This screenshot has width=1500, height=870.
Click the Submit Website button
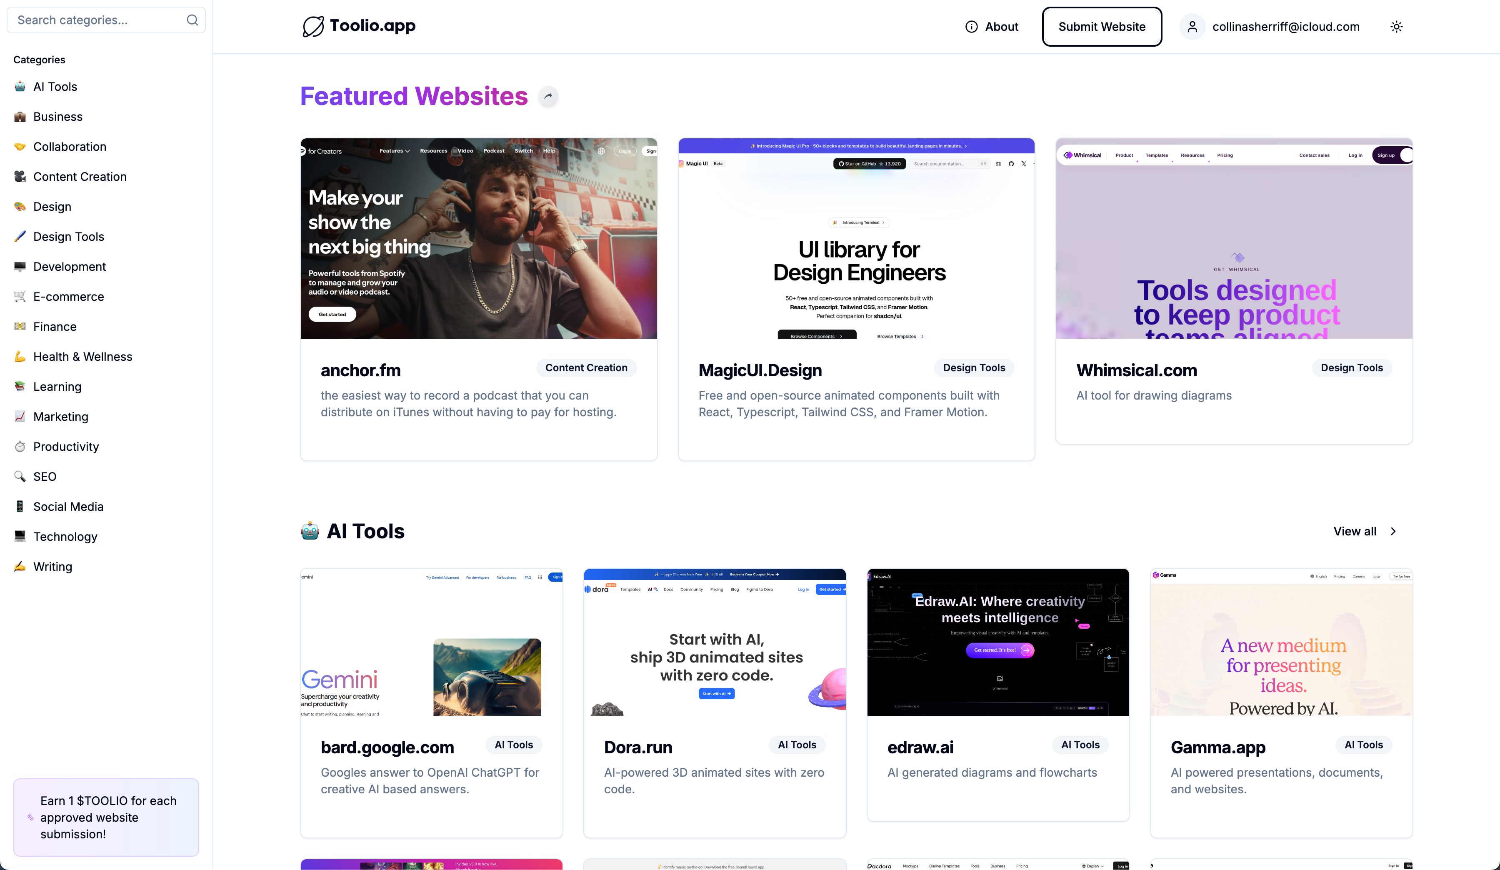click(x=1102, y=27)
